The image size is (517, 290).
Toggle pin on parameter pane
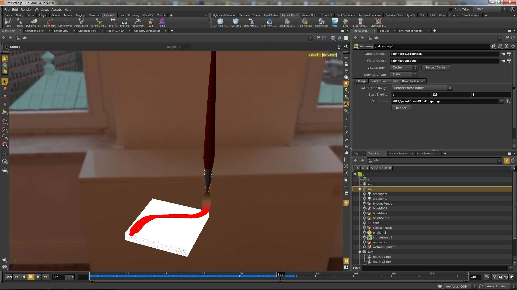coord(507,38)
